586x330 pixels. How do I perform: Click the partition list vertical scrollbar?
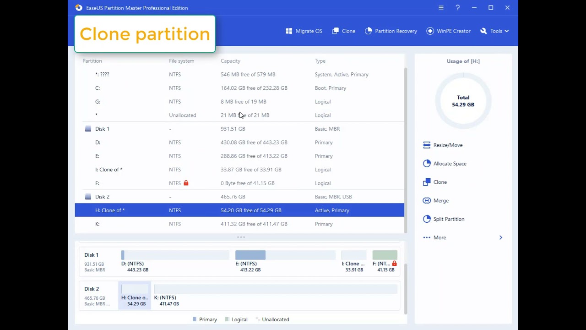point(406,150)
